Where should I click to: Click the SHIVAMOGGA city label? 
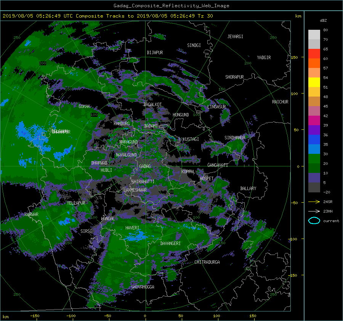[x=143, y=287]
